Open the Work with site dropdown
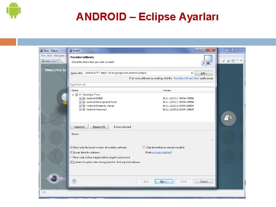This screenshot has width=276, height=207. click(192, 73)
